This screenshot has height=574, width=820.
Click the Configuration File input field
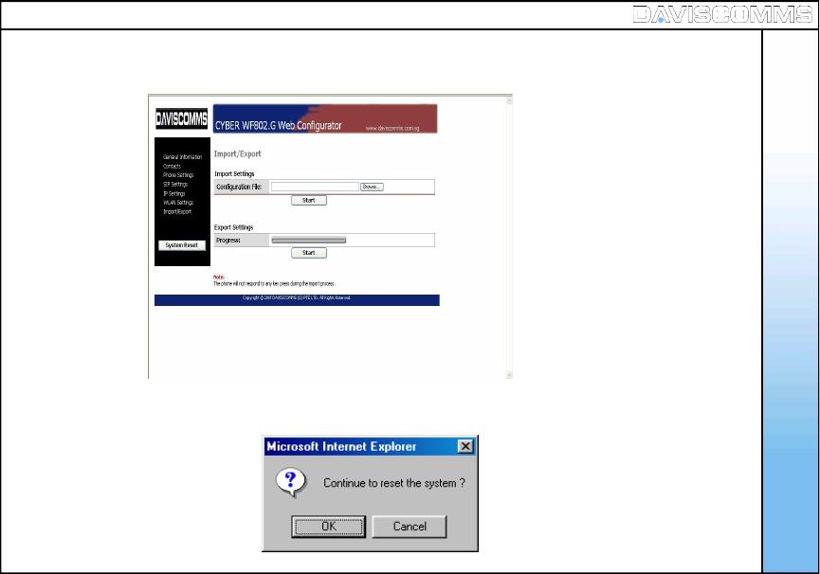[315, 187]
